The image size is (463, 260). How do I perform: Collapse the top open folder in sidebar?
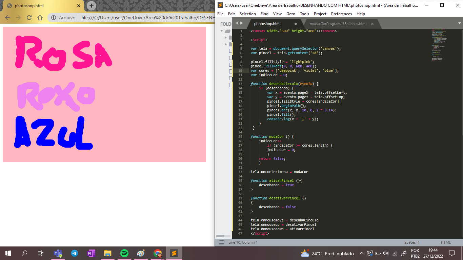[x=222, y=30]
